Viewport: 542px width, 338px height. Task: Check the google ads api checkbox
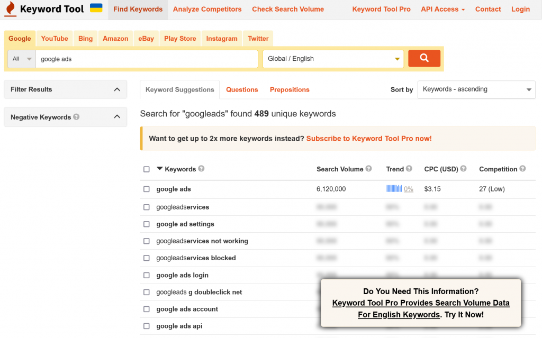[x=147, y=326]
